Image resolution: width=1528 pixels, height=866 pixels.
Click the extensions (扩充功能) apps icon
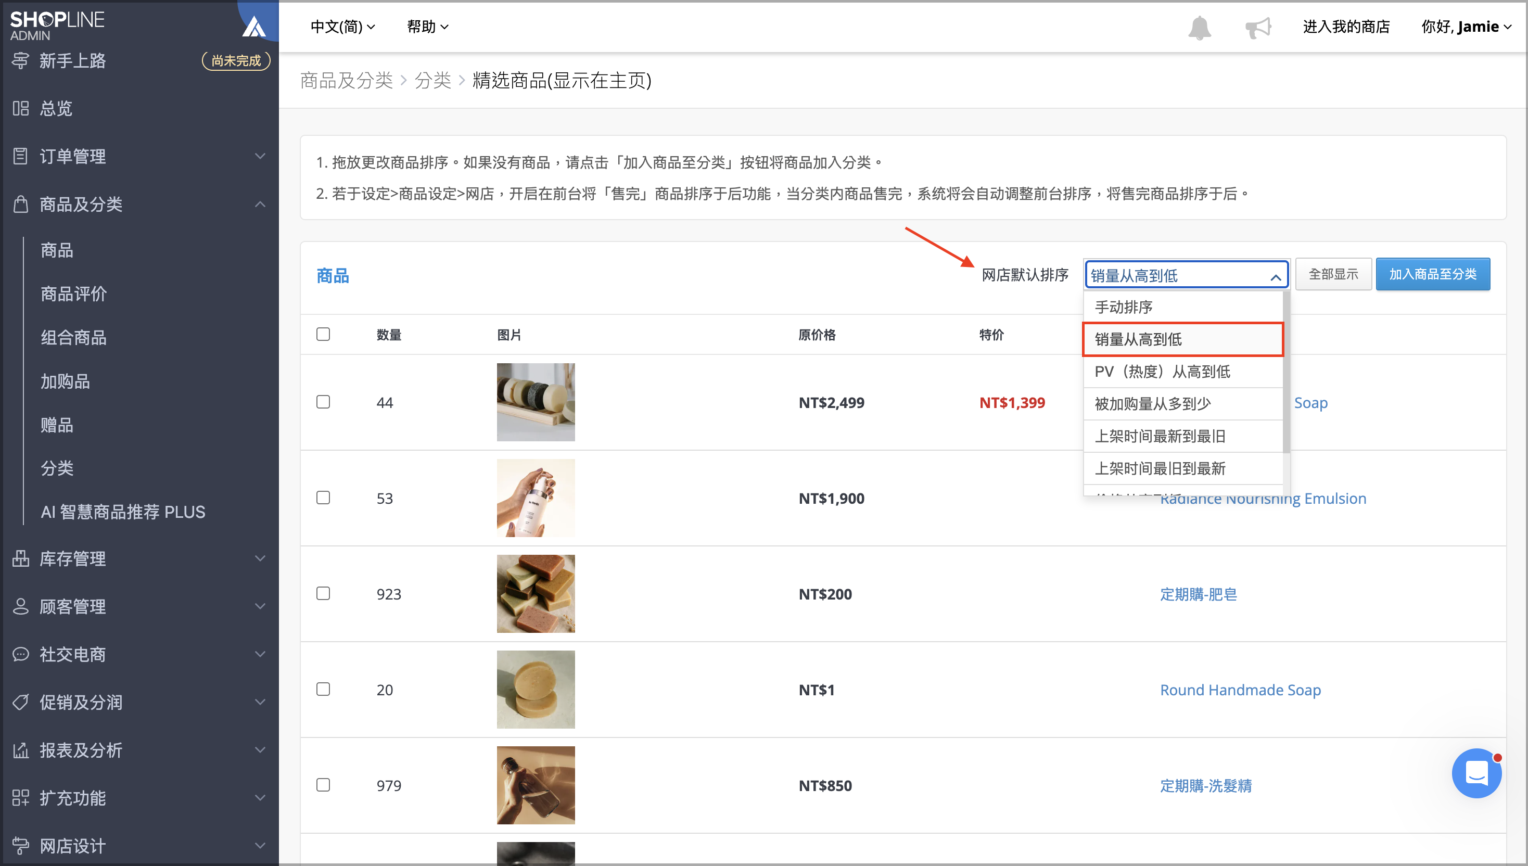[21, 798]
